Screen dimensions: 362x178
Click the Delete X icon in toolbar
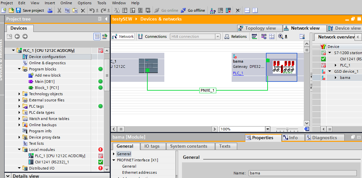click(83, 10)
